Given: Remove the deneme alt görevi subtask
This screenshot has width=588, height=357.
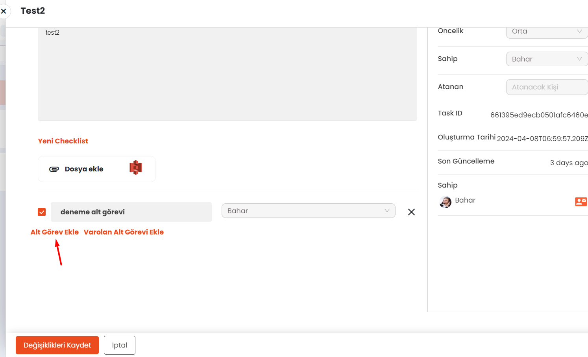Looking at the screenshot, I should pyautogui.click(x=411, y=212).
